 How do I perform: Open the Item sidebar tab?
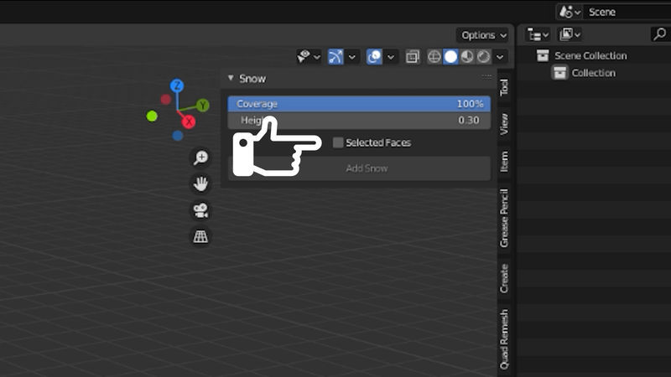[x=504, y=162]
